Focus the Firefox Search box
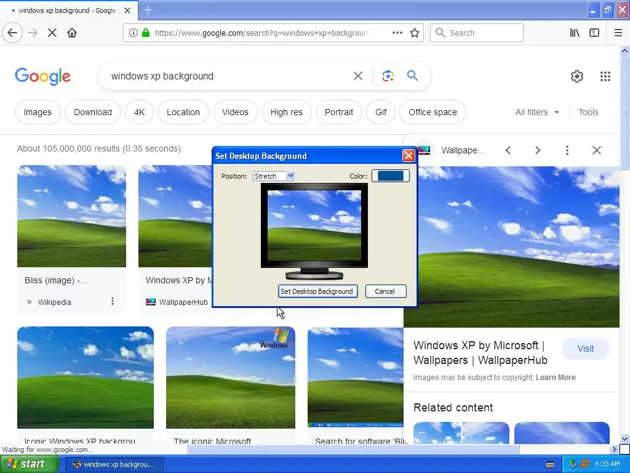This screenshot has width=630, height=473. (477, 33)
